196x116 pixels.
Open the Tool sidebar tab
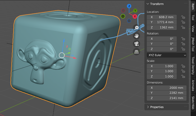coord(193,17)
